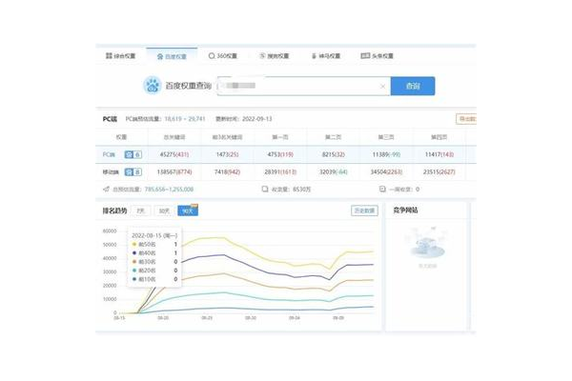Click the 排名趋势 section heading
572x381 pixels.
point(114,211)
